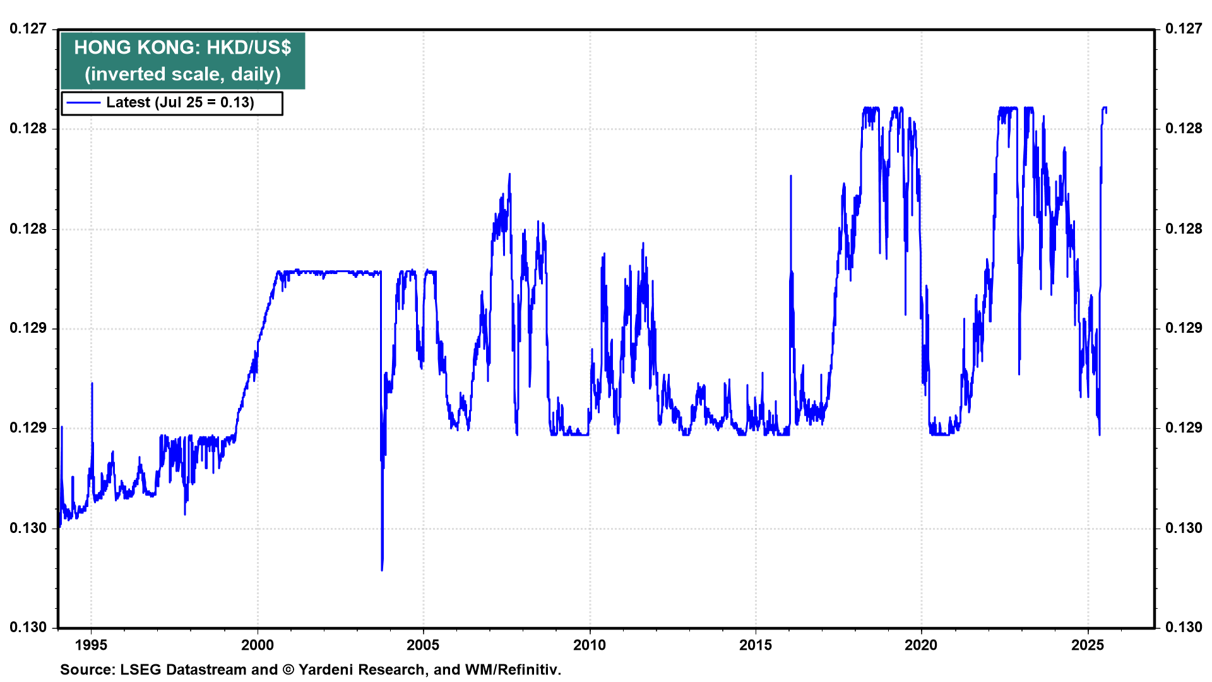Click the bottom-right 0.130 axis label
Screen dimensions: 1212x682
[1184, 627]
